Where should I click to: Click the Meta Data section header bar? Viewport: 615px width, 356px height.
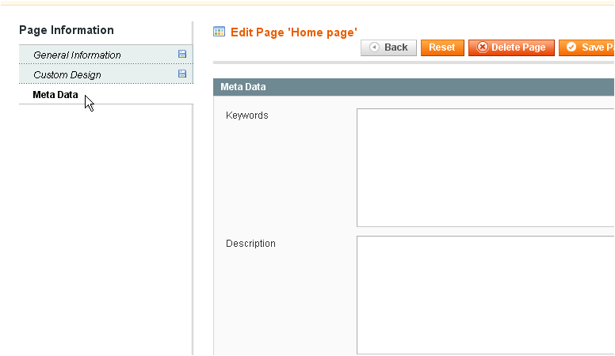414,87
